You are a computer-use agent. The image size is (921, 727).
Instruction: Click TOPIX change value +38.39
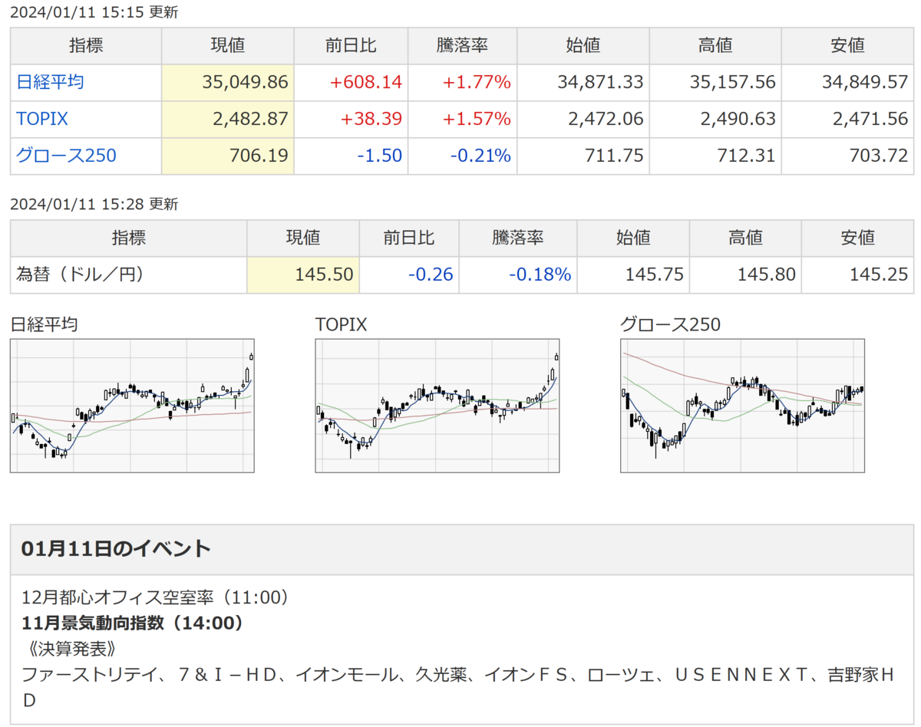(x=371, y=119)
